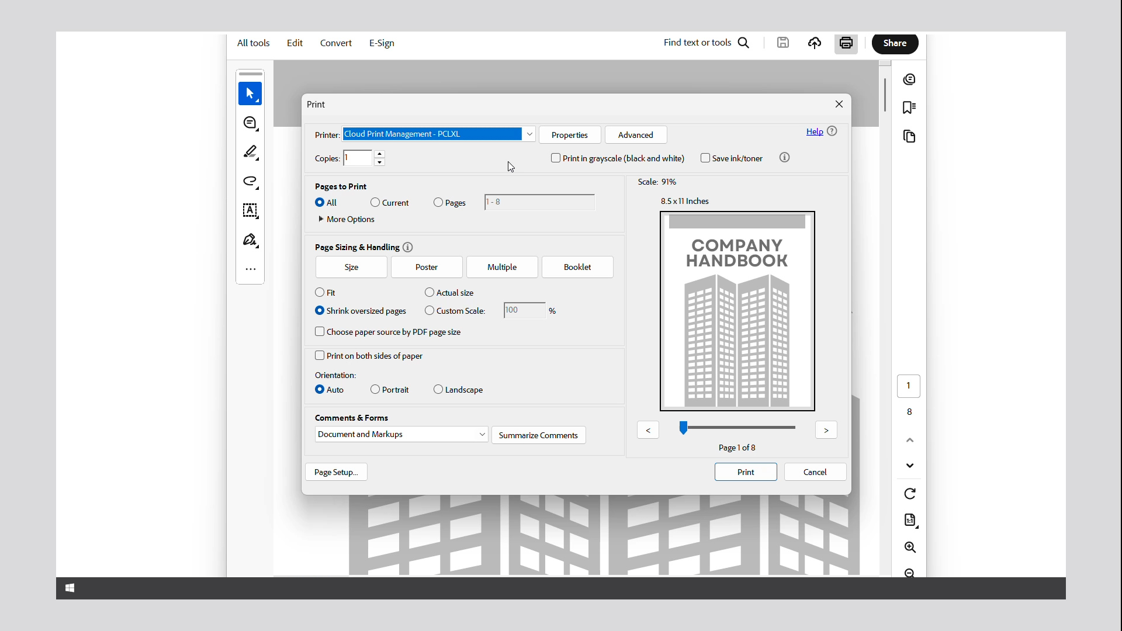The width and height of the screenshot is (1122, 631).
Task: Open the Printer selection dropdown
Action: pos(529,134)
